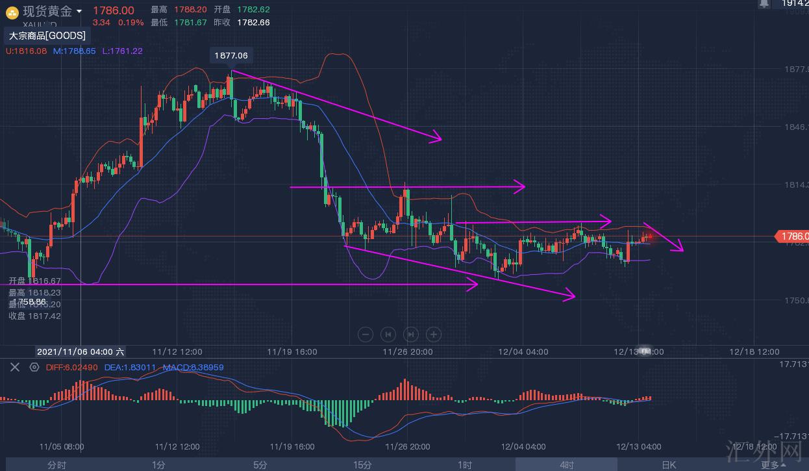Click the 1877.06 peak price label
This screenshot has height=471, width=809.
coord(231,56)
